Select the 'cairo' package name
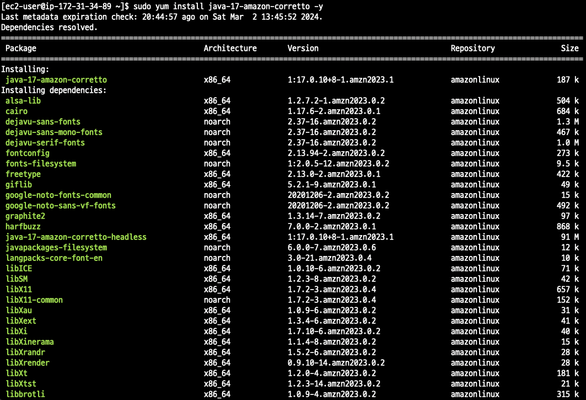 [x=17, y=111]
